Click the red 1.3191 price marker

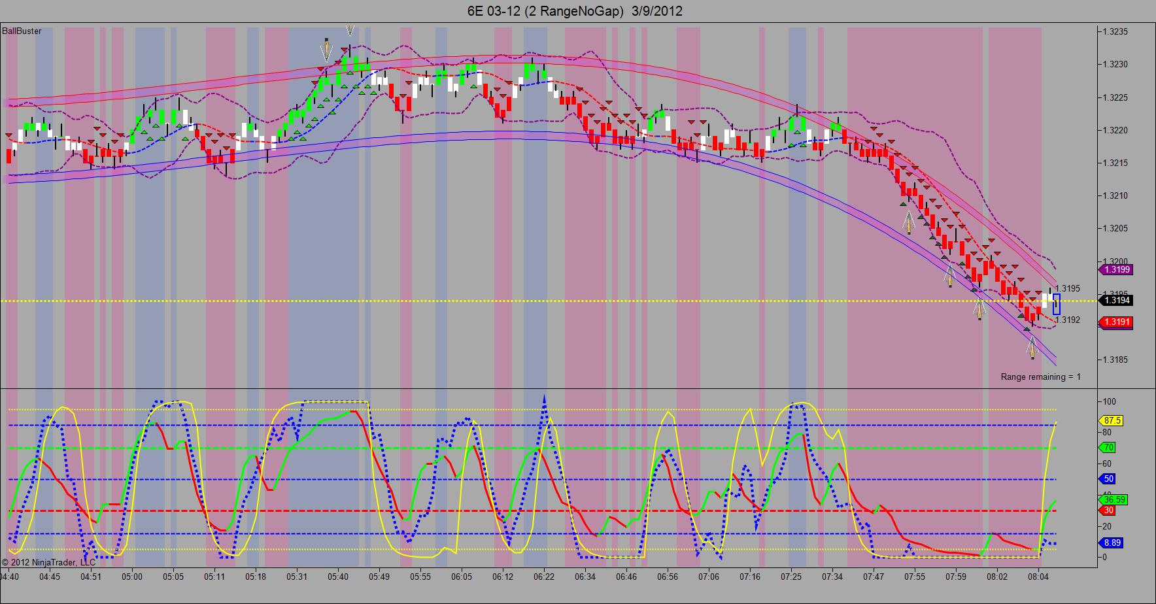tap(1117, 322)
